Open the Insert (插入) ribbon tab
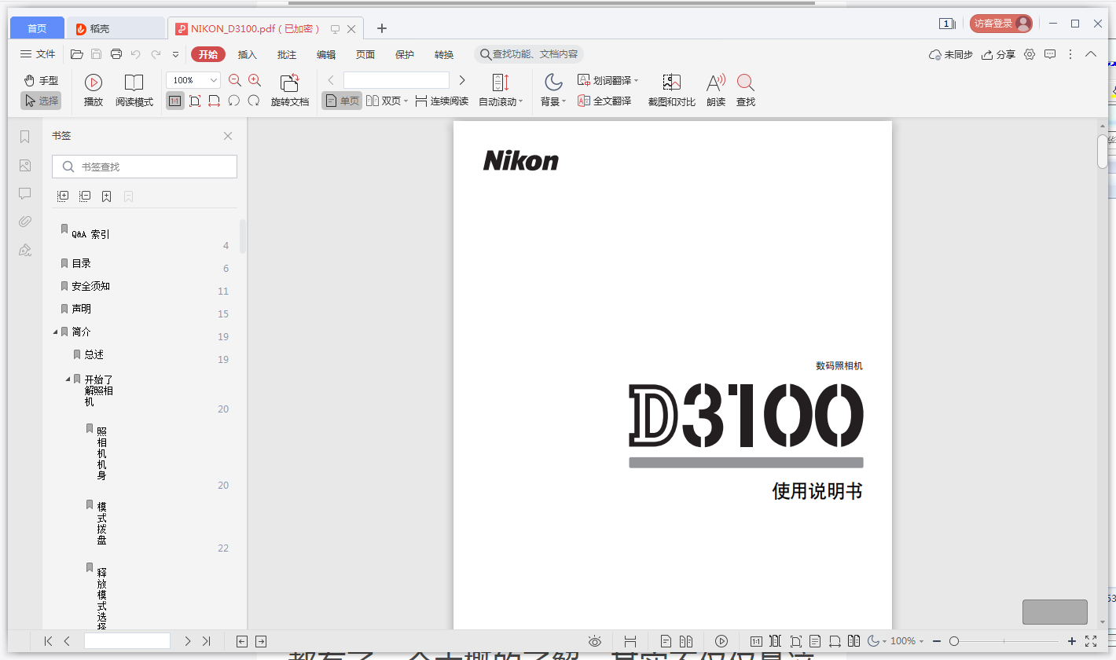This screenshot has width=1116, height=660. [x=248, y=55]
